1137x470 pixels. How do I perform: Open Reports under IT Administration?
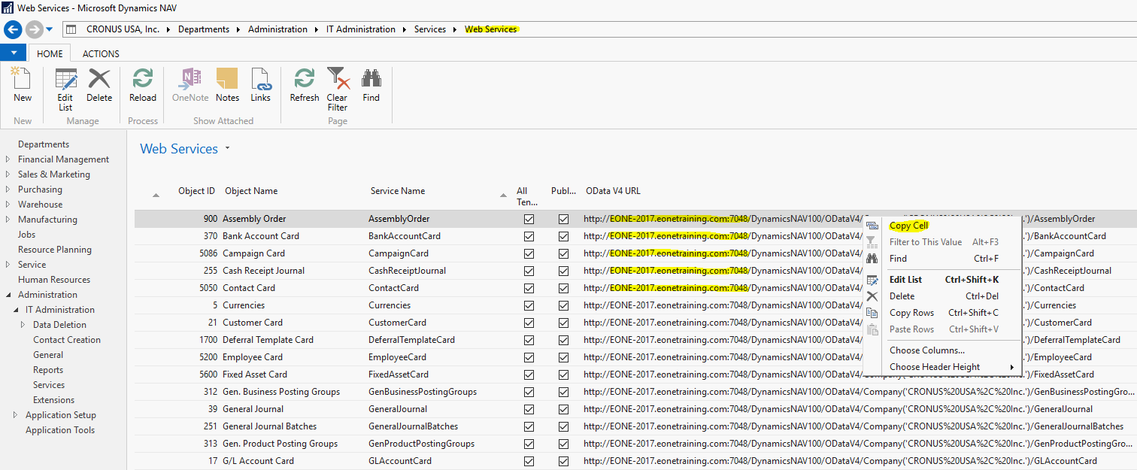[x=48, y=370]
